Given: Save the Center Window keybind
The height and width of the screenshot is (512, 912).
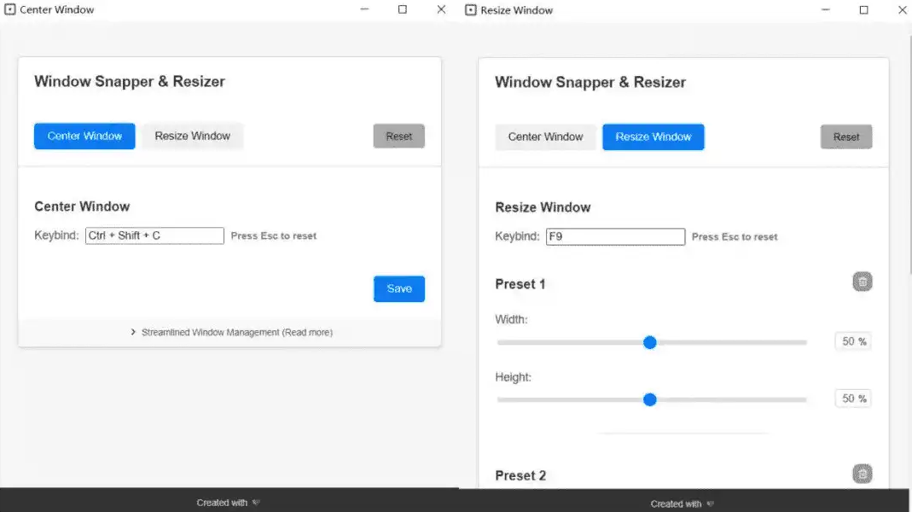Looking at the screenshot, I should pos(399,288).
